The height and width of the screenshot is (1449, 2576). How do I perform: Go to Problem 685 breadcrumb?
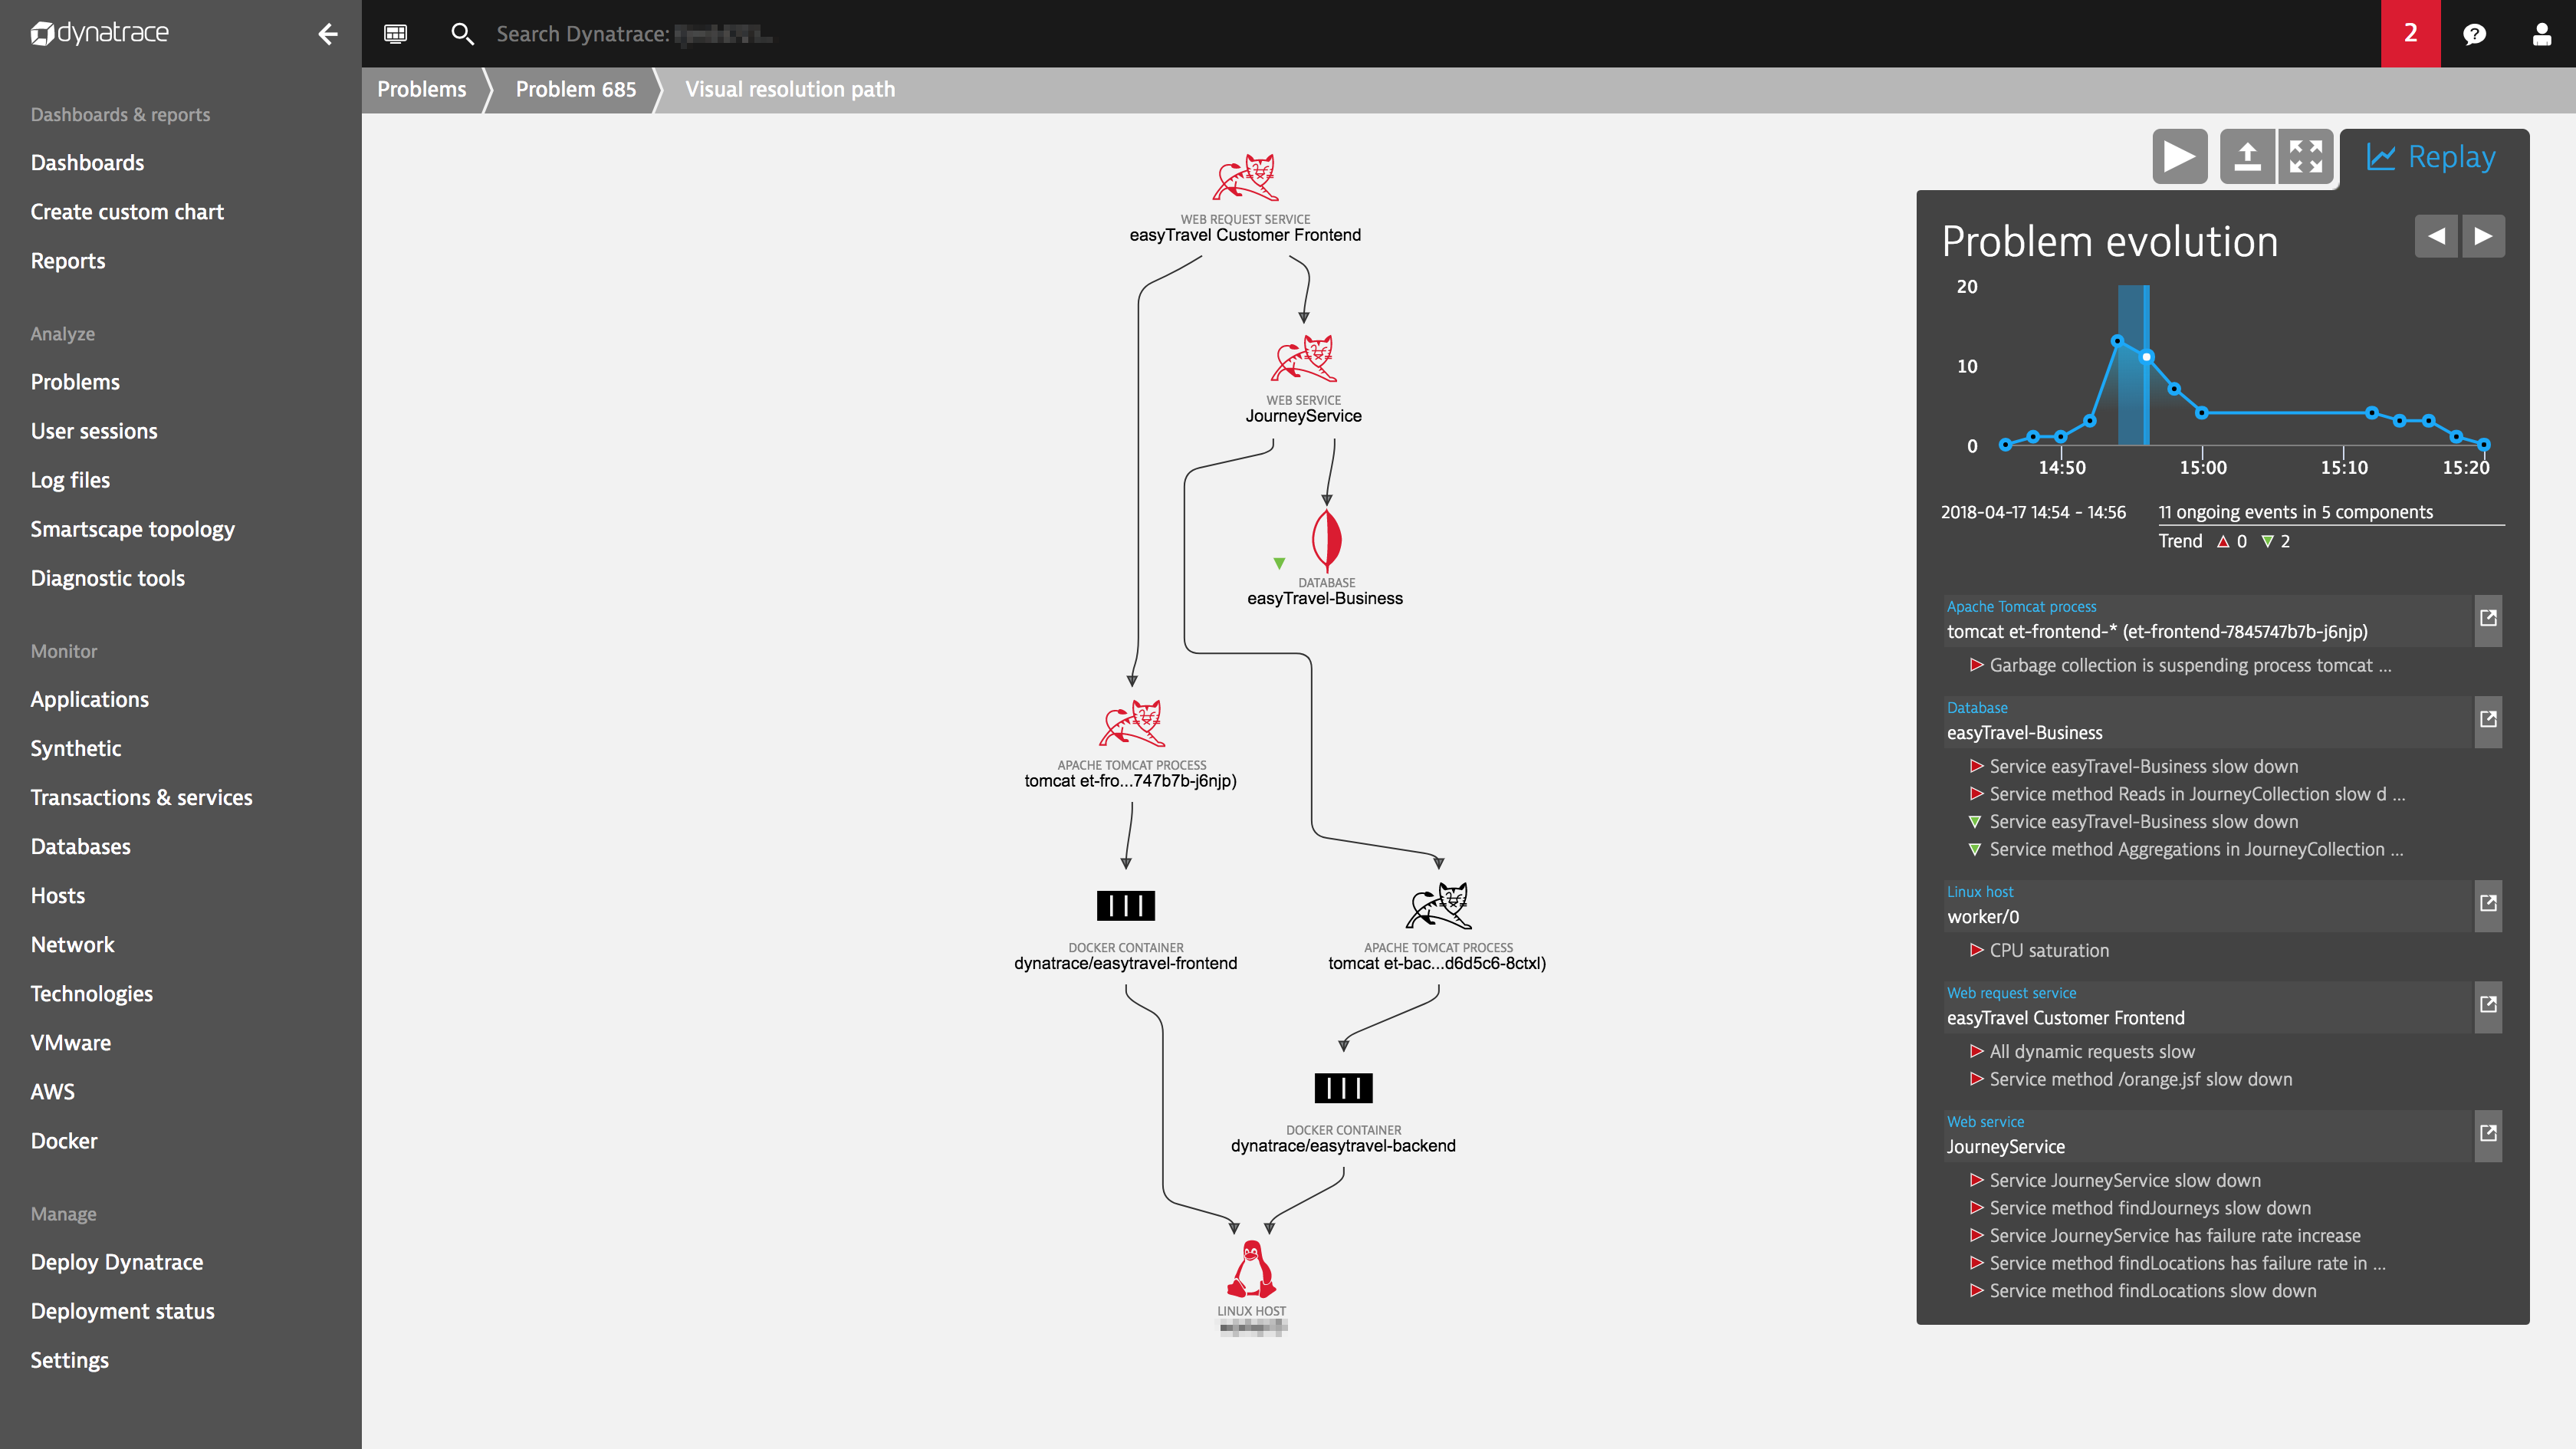[575, 89]
